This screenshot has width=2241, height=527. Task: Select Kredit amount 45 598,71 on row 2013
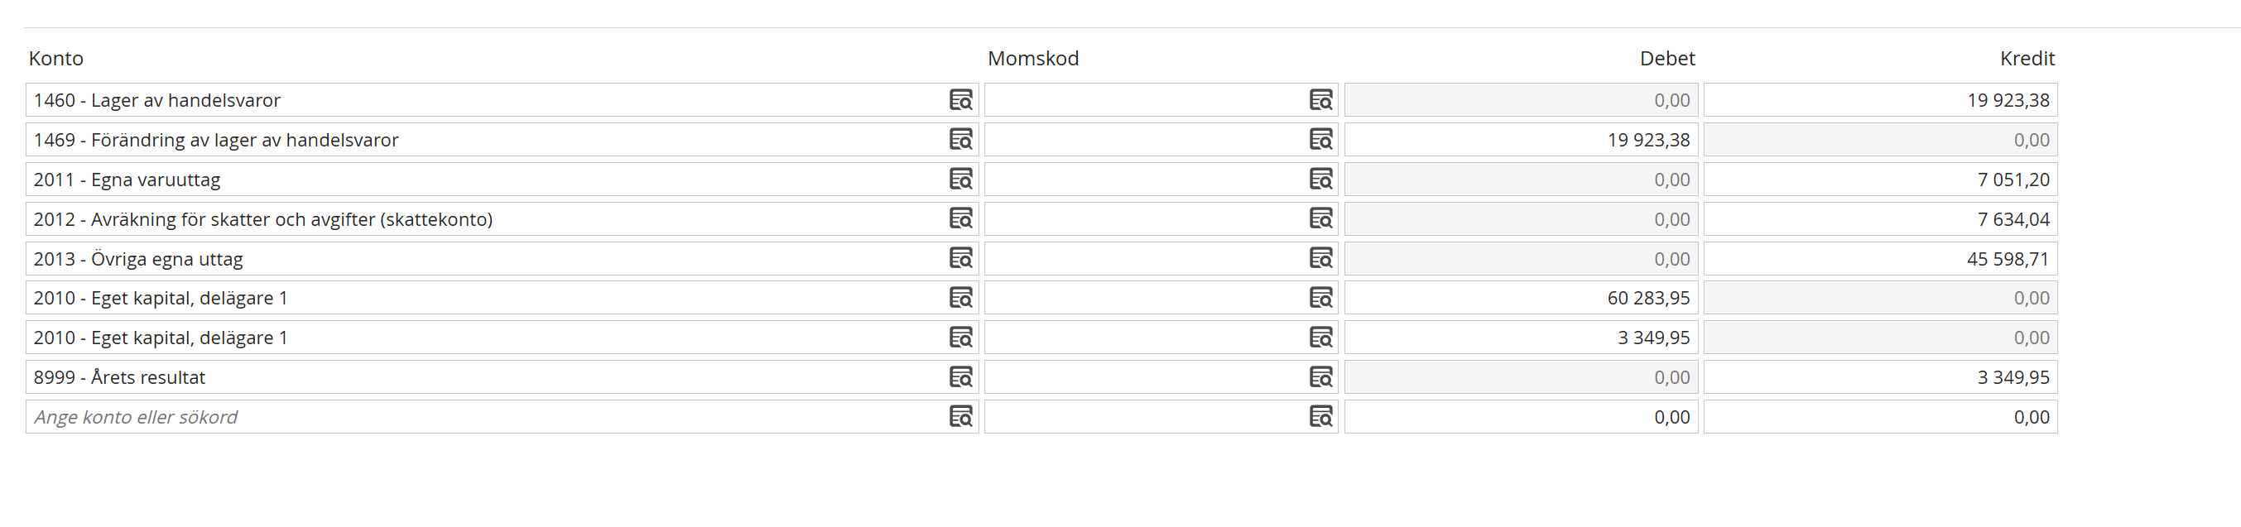(1880, 258)
